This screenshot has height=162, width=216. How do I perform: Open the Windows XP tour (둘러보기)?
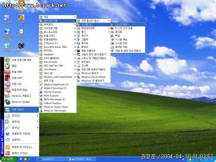tap(93, 81)
